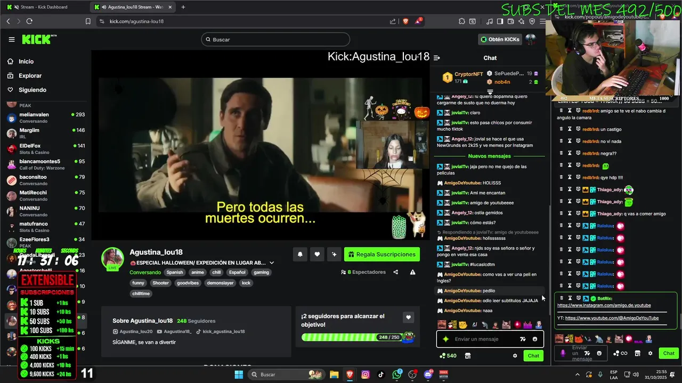
Task: Reload the page in browser
Action: point(29,21)
